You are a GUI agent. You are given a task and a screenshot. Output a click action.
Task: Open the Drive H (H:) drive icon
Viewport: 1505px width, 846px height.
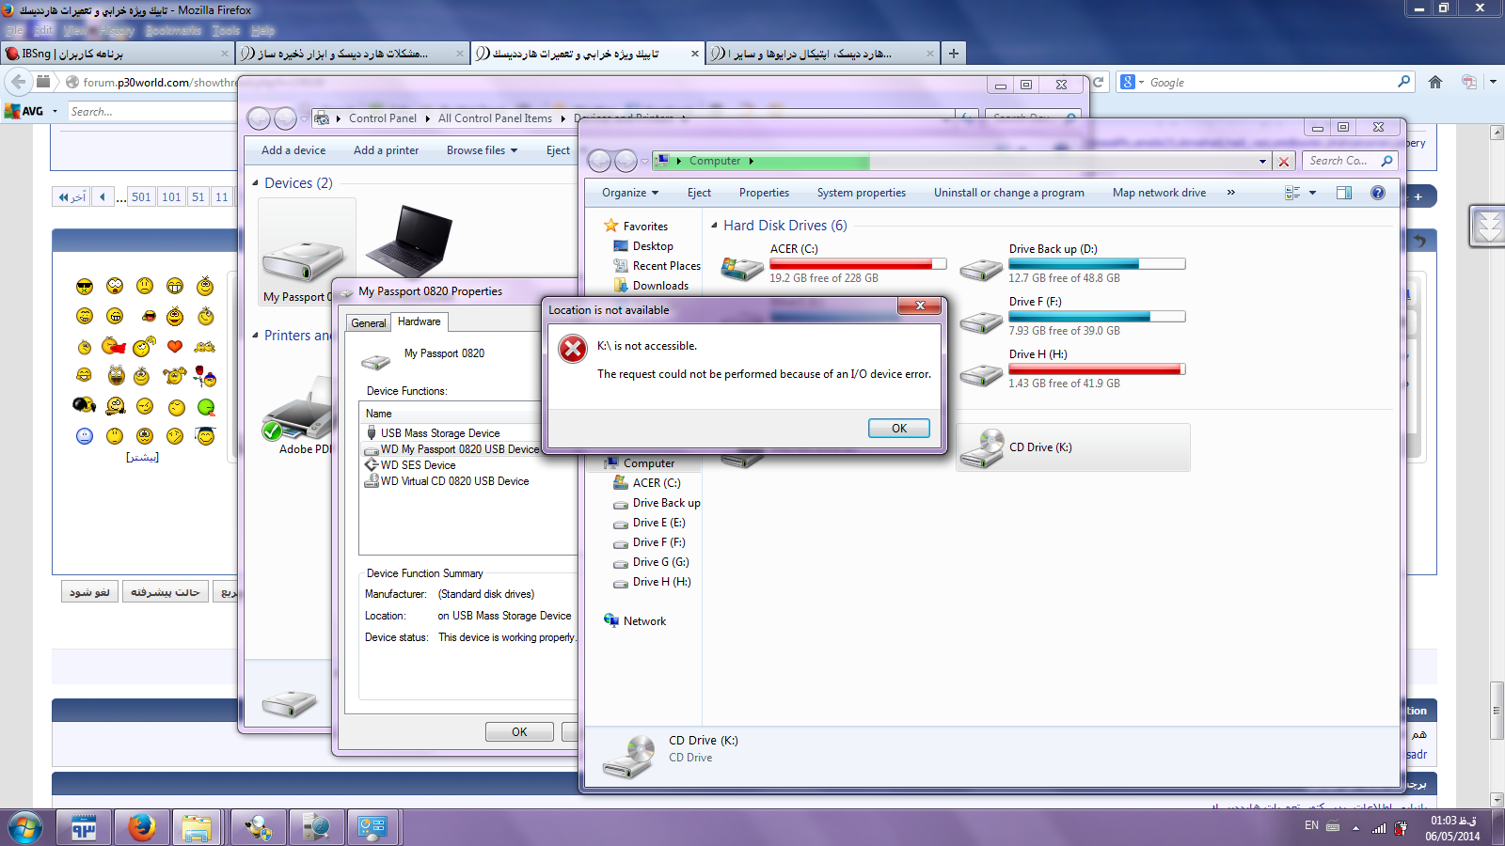tap(981, 374)
